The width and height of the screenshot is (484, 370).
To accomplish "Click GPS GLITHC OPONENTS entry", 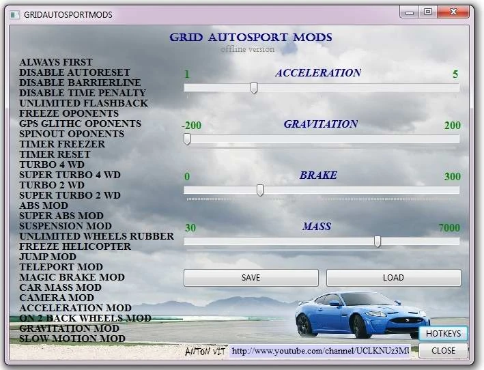I will coord(81,123).
